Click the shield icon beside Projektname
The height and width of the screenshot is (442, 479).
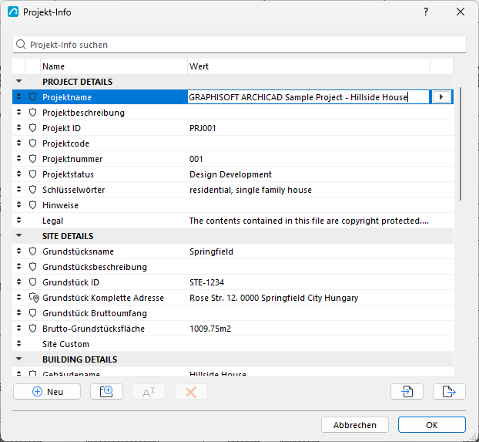[x=32, y=97]
